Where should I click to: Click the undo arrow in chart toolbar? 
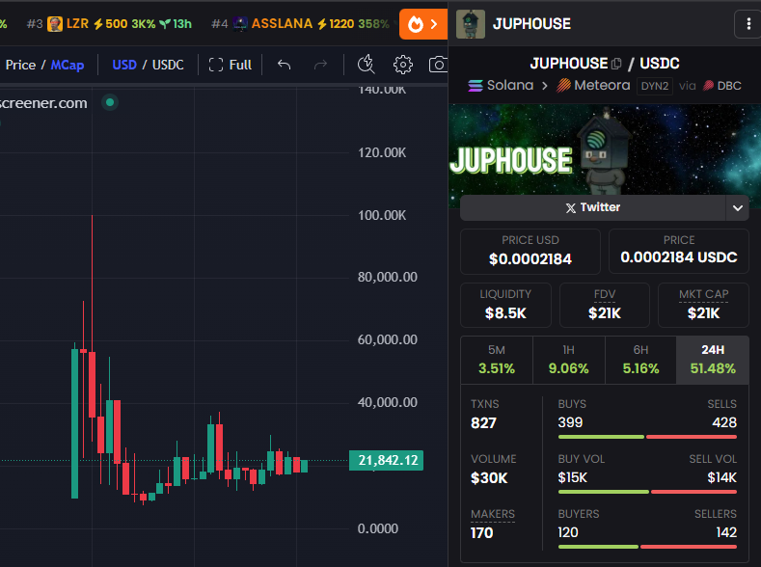284,65
